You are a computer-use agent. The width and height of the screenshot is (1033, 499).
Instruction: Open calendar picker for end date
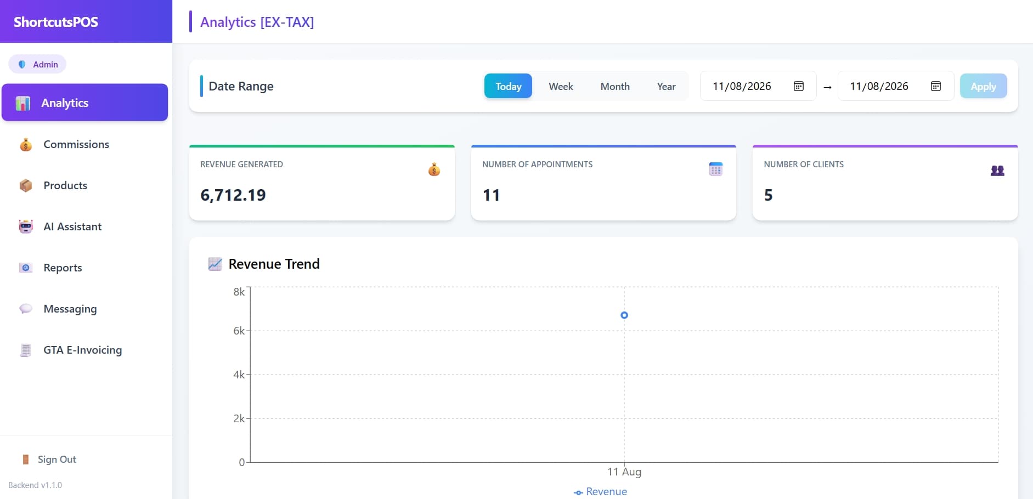point(936,86)
